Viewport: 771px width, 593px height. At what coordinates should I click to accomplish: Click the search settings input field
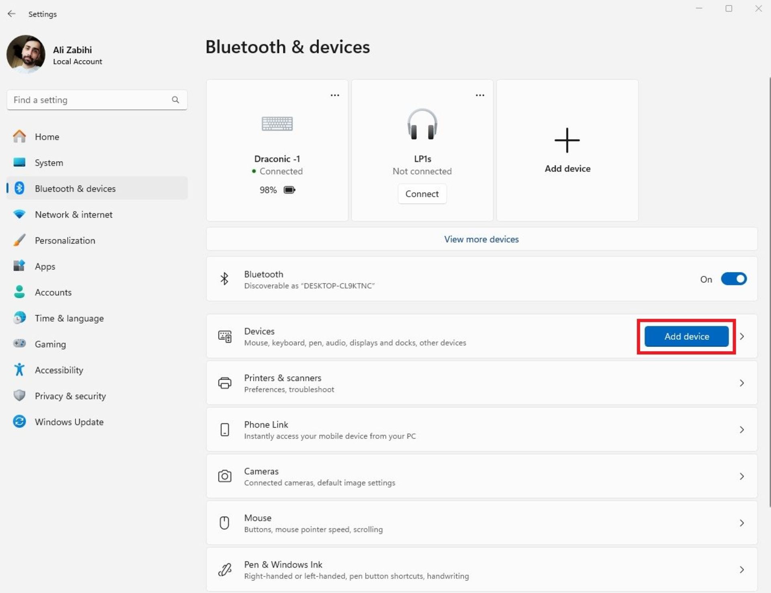[x=97, y=99]
